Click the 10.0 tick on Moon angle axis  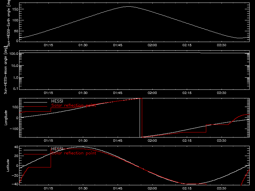pyautogui.click(x=15, y=66)
